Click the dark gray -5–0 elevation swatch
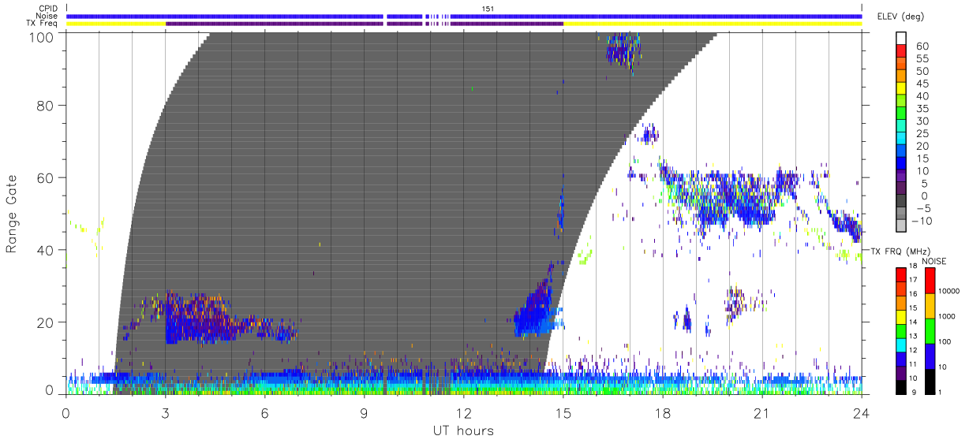The image size is (969, 447). (902, 202)
